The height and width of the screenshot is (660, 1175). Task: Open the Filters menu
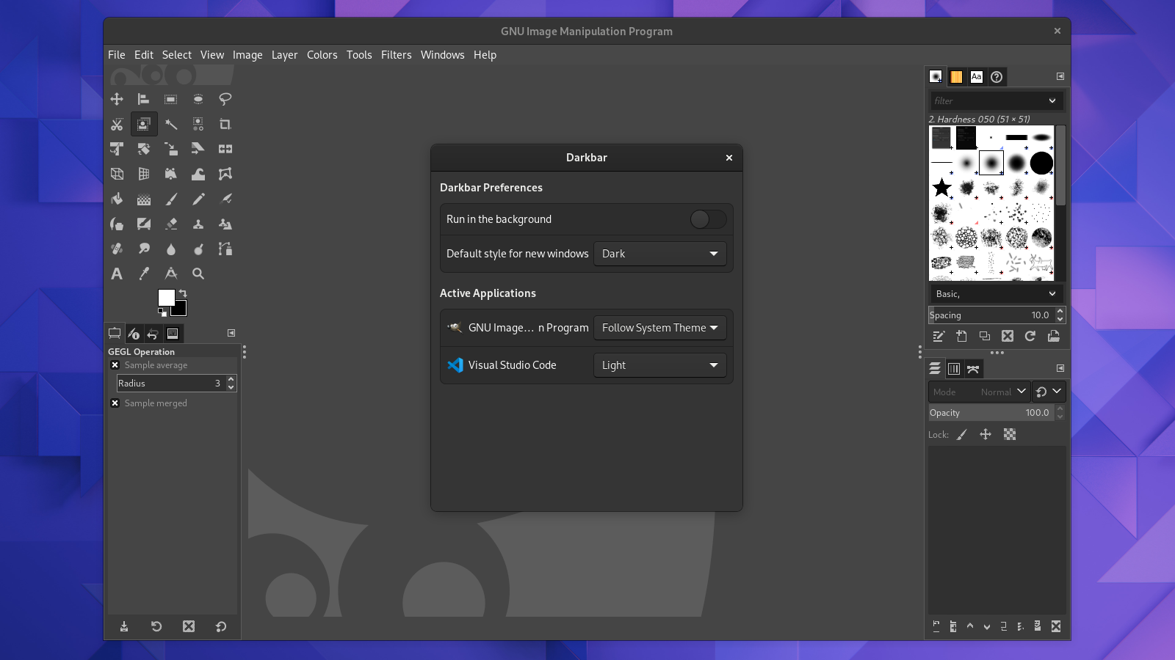click(396, 54)
